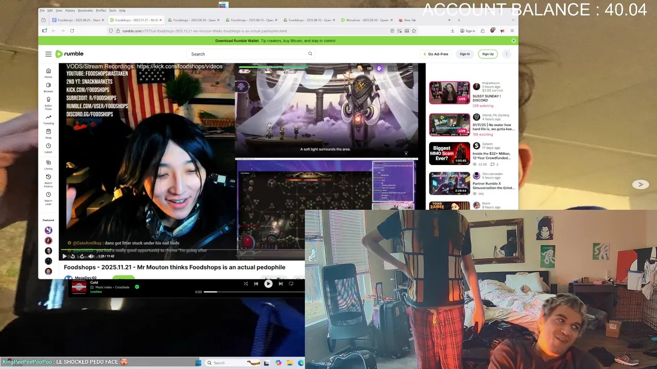Image resolution: width=657 pixels, height=369 pixels.
Task: Go to Home in Rumble sidebar
Action: point(48,73)
